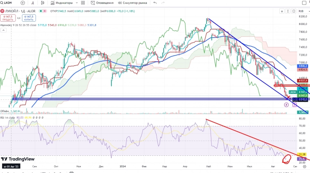The width and height of the screenshot is (310, 173).
Task: Start Симулятор рынка replay mode
Action: click(x=133, y=3)
